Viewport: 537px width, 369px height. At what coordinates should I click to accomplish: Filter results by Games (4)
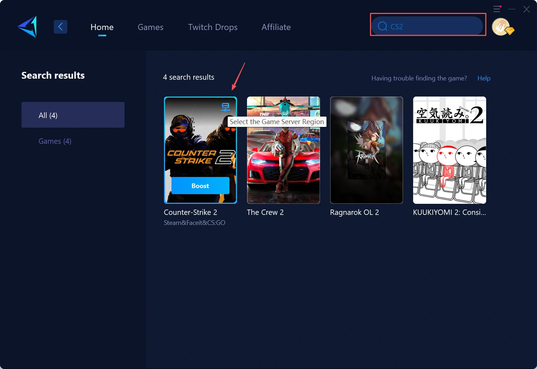coord(55,141)
